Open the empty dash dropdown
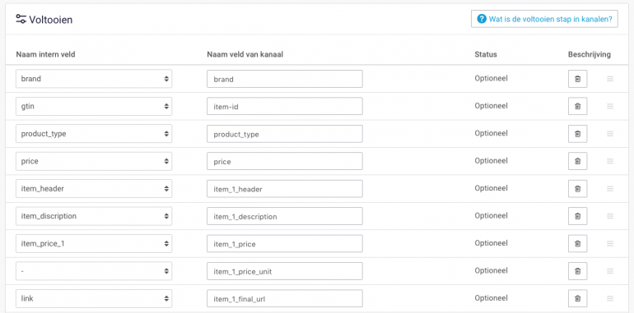Image resolution: width=634 pixels, height=313 pixels. tap(94, 270)
